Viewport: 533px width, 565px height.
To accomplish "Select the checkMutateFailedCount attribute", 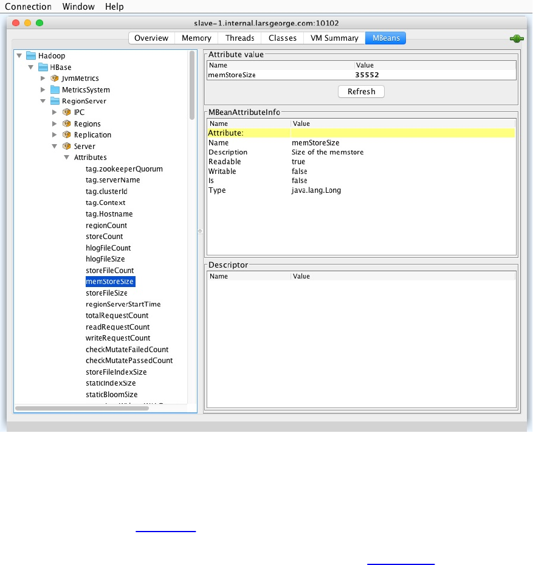I will [127, 349].
